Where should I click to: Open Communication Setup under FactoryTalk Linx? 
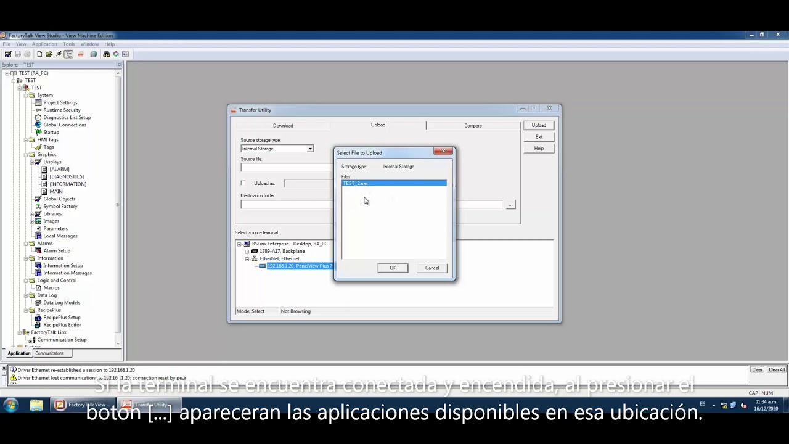click(62, 339)
